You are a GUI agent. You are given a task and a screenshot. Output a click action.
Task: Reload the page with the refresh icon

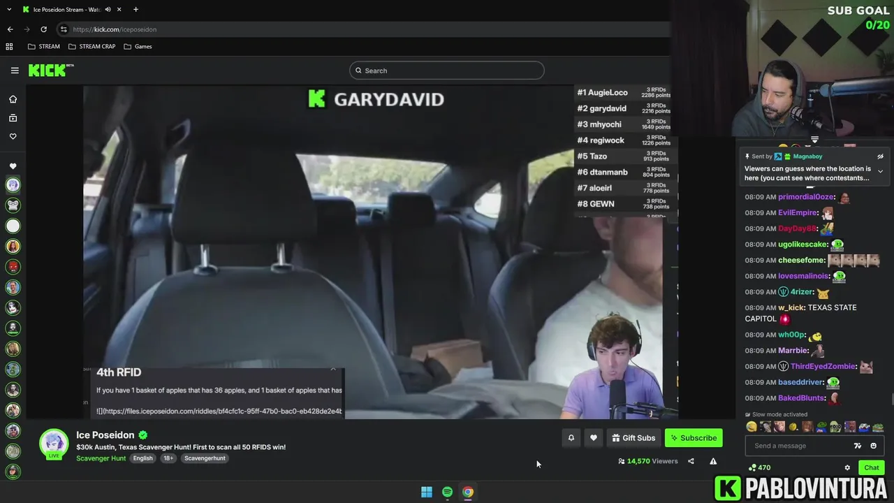pyautogui.click(x=43, y=29)
